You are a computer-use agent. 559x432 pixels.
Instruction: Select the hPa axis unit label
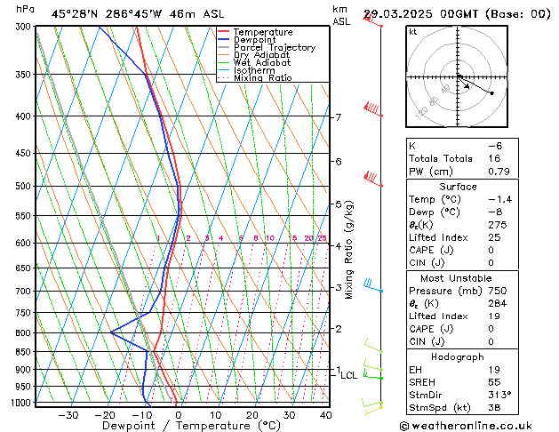(25, 9)
